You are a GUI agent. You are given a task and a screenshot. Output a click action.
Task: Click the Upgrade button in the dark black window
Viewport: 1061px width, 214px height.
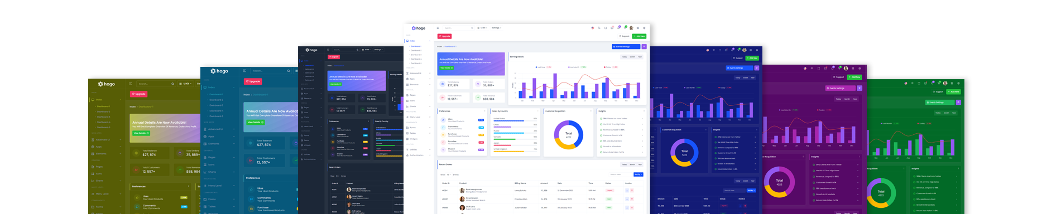(x=334, y=57)
